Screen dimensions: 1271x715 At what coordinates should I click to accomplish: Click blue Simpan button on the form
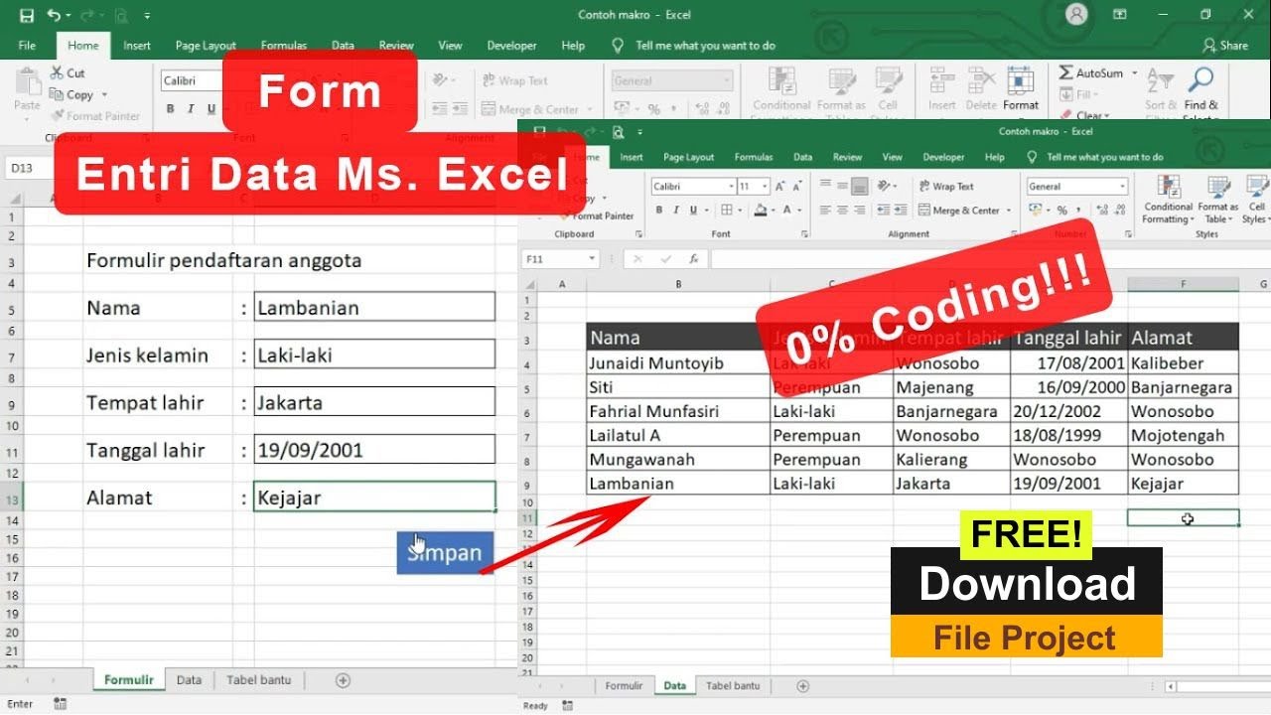[x=445, y=553]
